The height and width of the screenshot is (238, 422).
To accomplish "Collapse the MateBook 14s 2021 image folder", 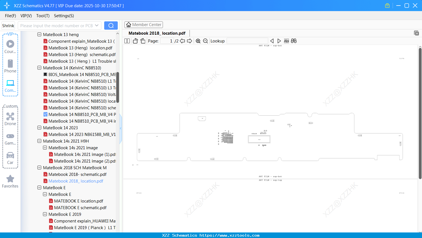I will (45, 148).
